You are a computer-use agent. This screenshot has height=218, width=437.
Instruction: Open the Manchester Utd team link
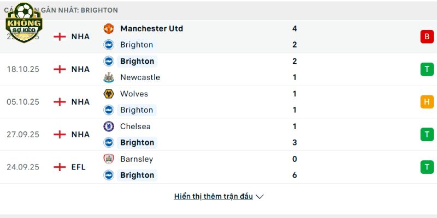[x=151, y=28]
